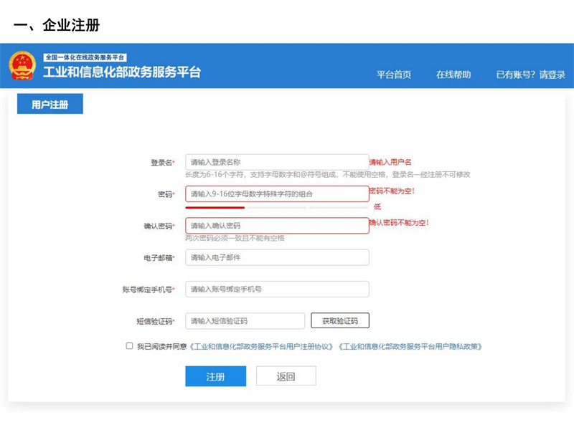
Task: Open the 用户隐私政策 link
Action: (410, 346)
